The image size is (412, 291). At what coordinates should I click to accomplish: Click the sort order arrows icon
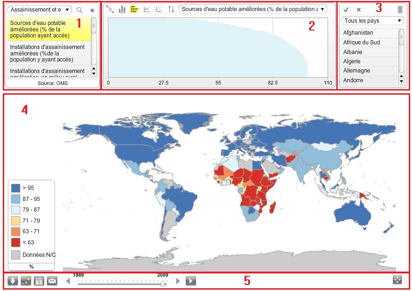tap(171, 9)
